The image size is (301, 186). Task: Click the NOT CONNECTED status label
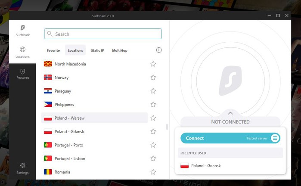(230, 122)
